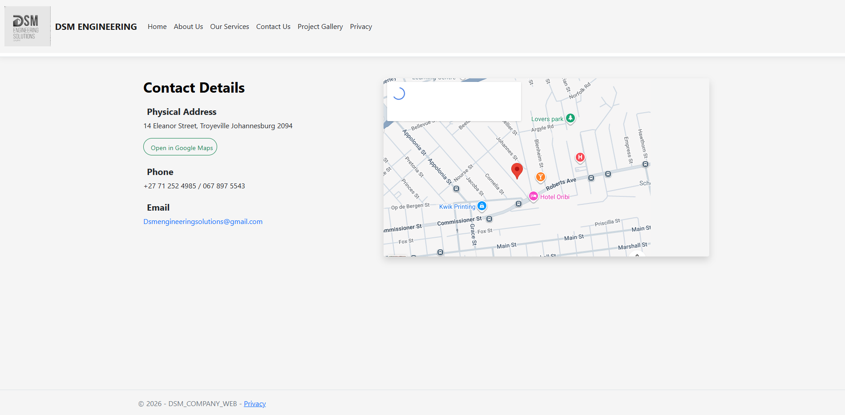Click the orange bar cocktail marker

[x=540, y=177]
